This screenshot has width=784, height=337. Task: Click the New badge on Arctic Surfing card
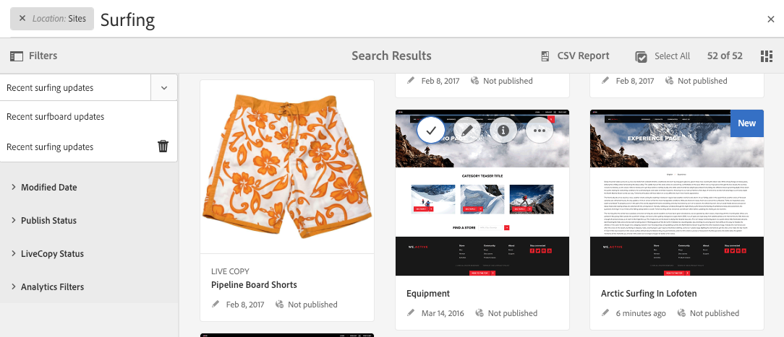747,123
